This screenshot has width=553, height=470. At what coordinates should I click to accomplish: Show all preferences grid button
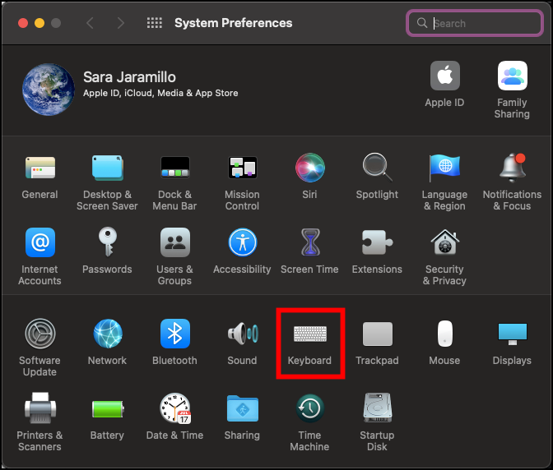[154, 23]
